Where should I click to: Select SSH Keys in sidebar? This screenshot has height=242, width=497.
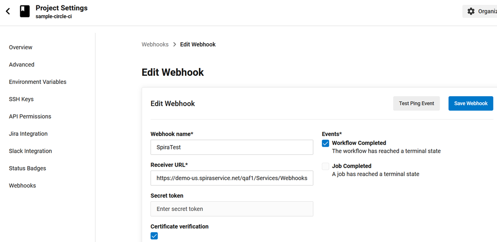[x=21, y=99]
